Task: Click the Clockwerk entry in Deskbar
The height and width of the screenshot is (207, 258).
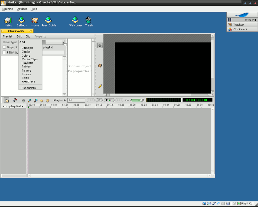Action: (x=242, y=29)
